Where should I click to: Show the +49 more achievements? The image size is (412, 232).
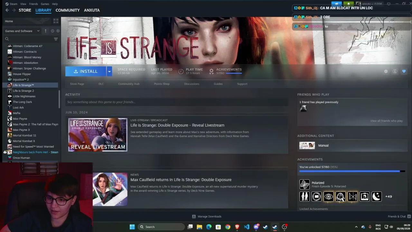(x=389, y=197)
